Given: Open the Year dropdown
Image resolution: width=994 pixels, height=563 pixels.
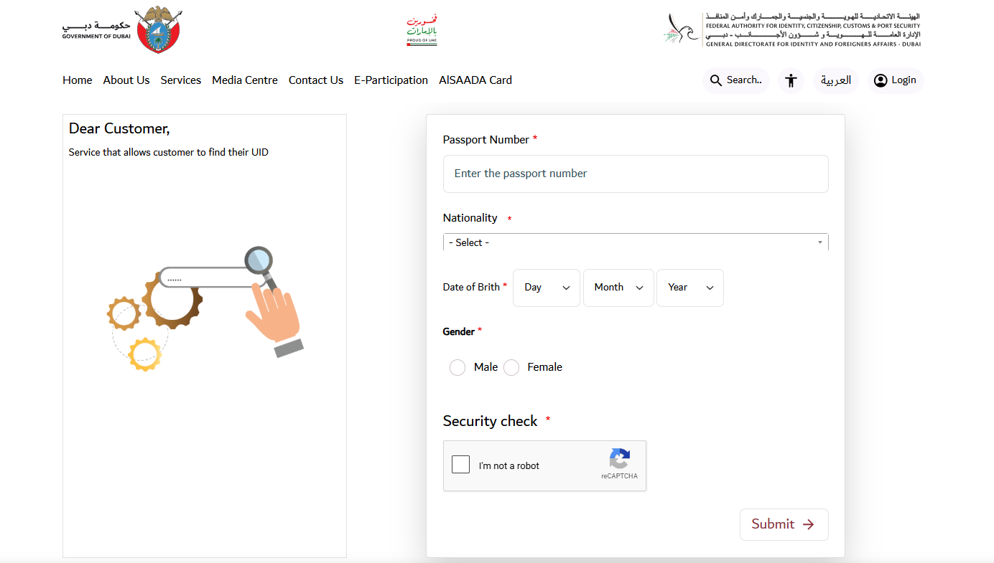Looking at the screenshot, I should tap(690, 288).
